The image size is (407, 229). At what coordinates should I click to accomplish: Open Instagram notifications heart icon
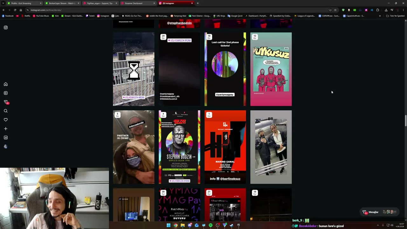6,120
